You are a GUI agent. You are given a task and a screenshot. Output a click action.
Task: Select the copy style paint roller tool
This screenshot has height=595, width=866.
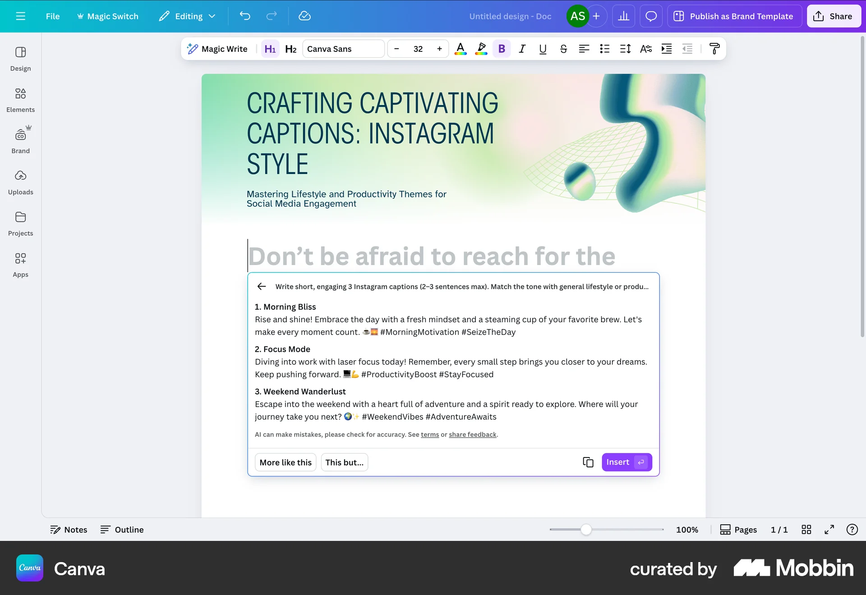click(714, 49)
